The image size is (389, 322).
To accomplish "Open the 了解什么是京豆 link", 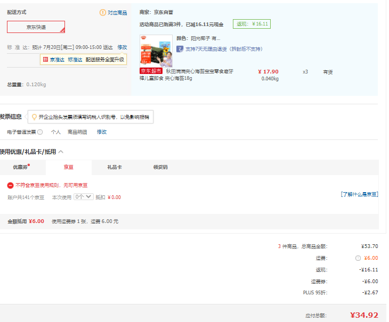I will [359, 194].
